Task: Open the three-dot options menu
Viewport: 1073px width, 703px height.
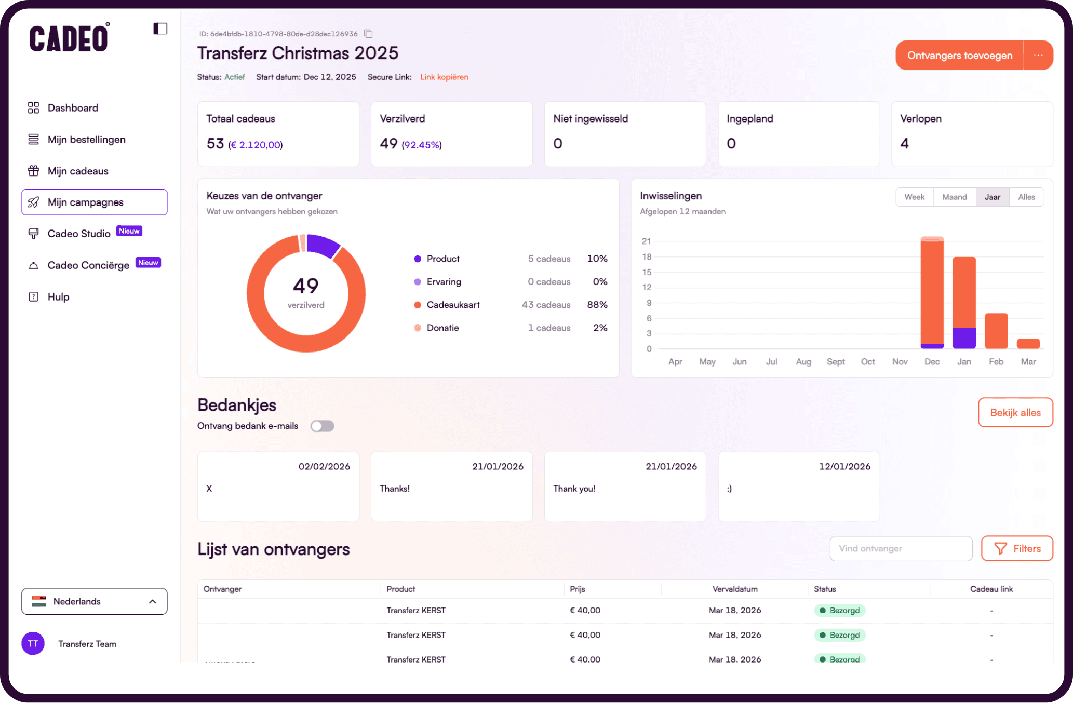Action: [1038, 55]
